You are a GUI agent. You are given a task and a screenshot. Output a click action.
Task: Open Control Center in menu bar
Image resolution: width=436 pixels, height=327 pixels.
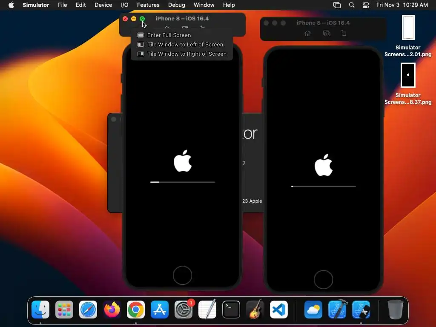click(x=366, y=5)
